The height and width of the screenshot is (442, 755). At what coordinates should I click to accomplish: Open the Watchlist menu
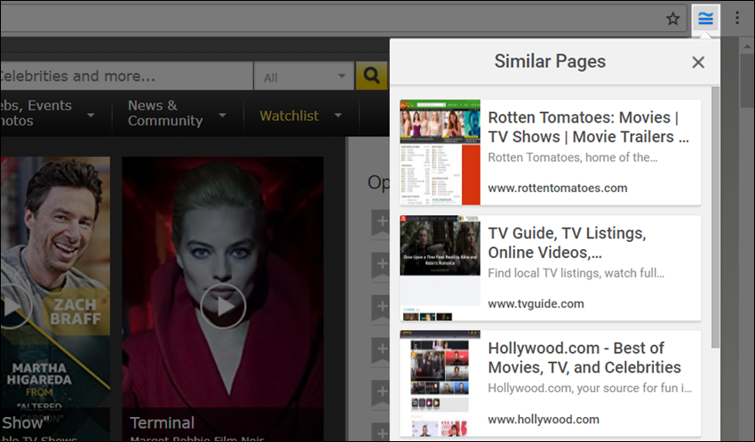(301, 116)
